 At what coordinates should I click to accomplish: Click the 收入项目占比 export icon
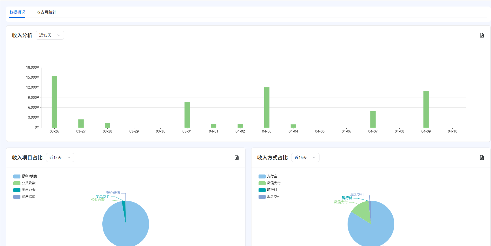point(237,157)
